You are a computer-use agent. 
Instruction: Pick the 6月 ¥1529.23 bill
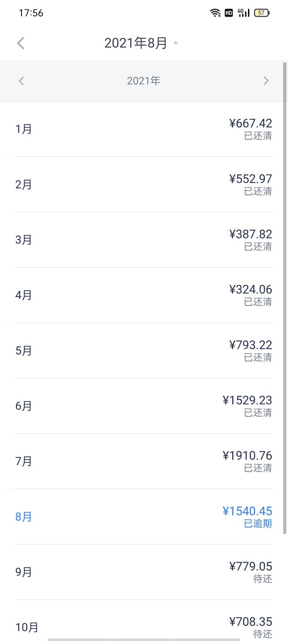pyautogui.click(x=144, y=406)
